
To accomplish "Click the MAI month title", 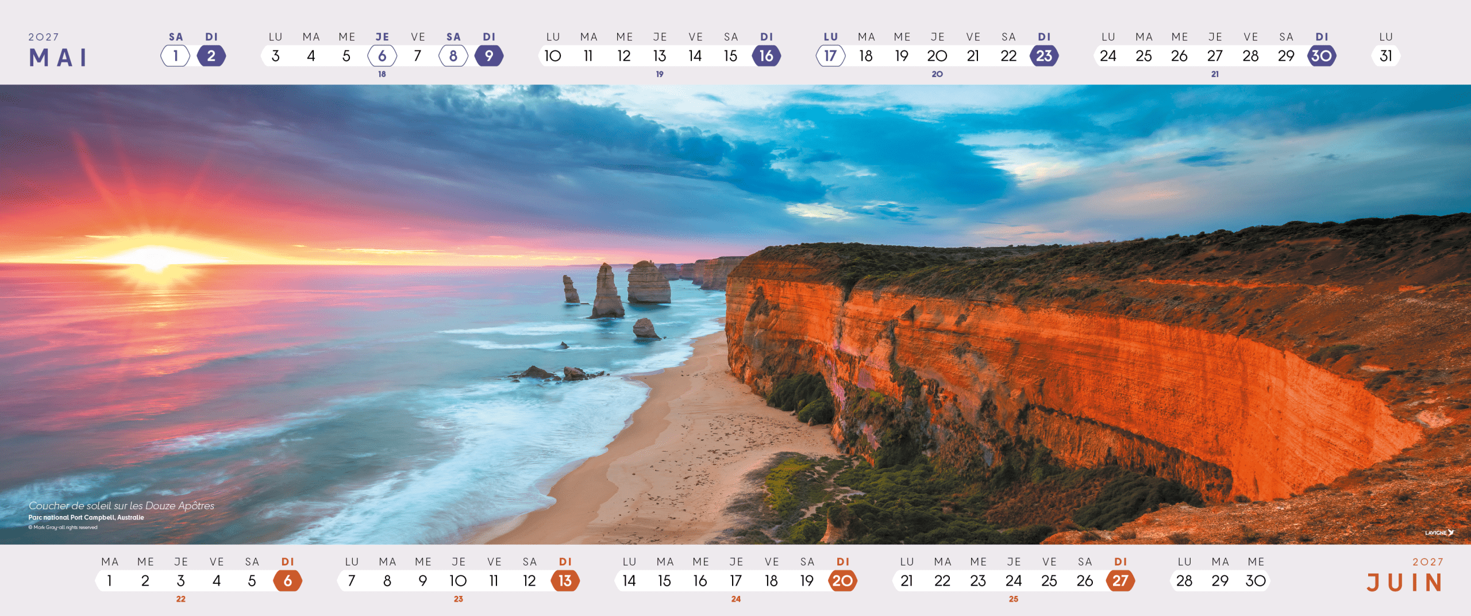I will point(58,58).
